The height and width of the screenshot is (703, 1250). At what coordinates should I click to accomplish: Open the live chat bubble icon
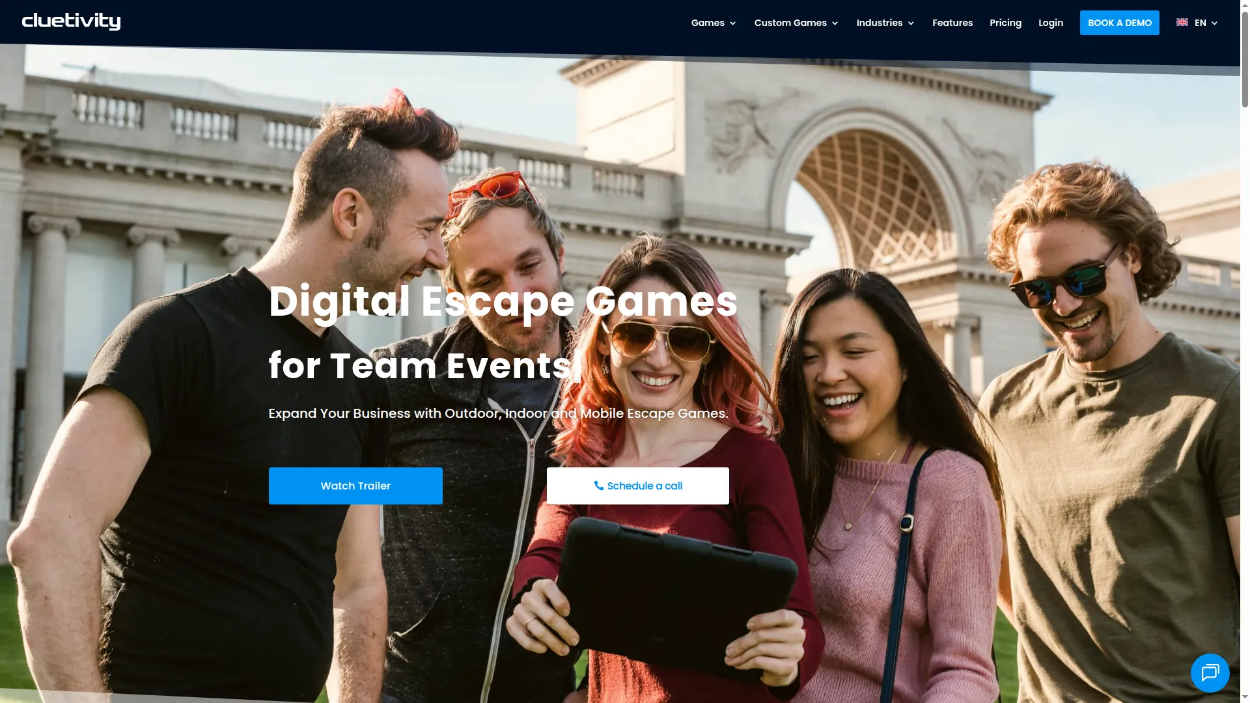(1210, 672)
